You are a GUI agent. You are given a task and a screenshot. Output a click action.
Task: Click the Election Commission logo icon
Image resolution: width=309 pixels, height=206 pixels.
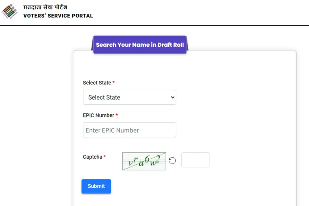[10, 11]
